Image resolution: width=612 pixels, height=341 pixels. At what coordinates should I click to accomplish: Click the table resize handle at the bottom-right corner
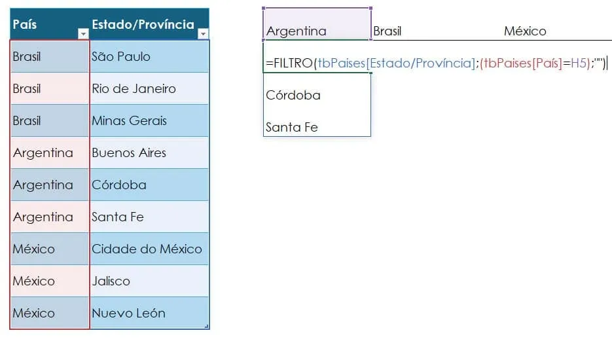206,326
